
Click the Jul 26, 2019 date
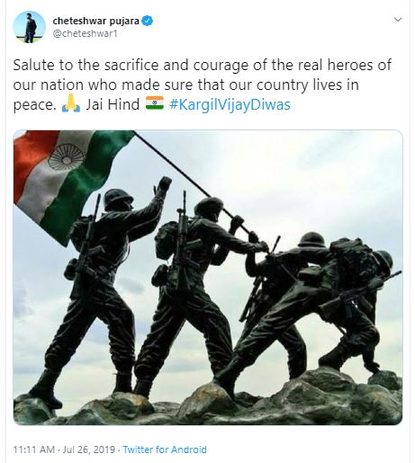coord(89,450)
